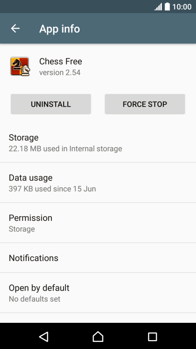Tap the 10:00 clock in status bar
The width and height of the screenshot is (196, 349).
point(182,7)
